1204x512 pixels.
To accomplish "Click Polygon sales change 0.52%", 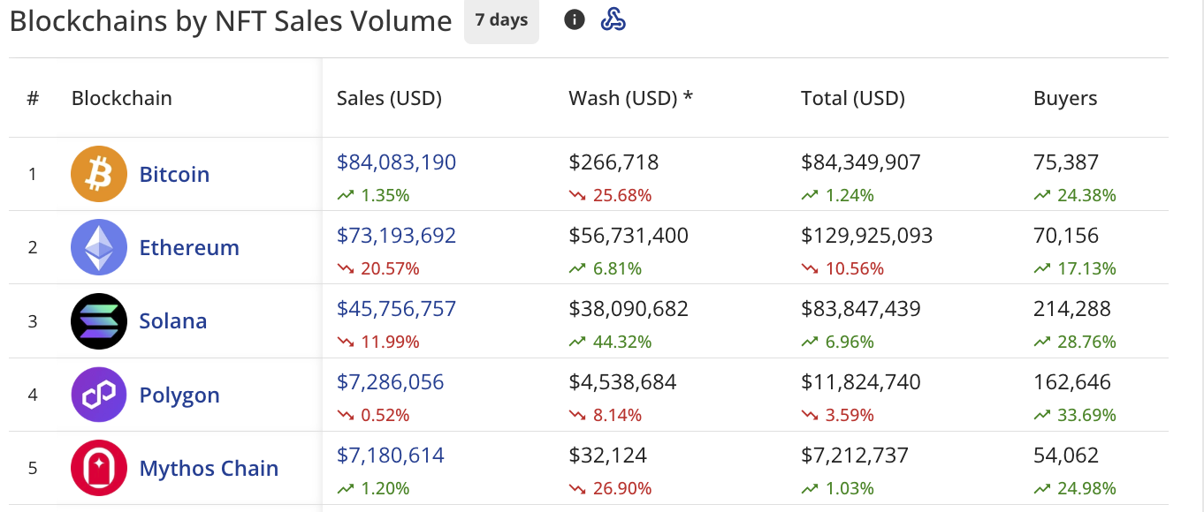I will [373, 415].
